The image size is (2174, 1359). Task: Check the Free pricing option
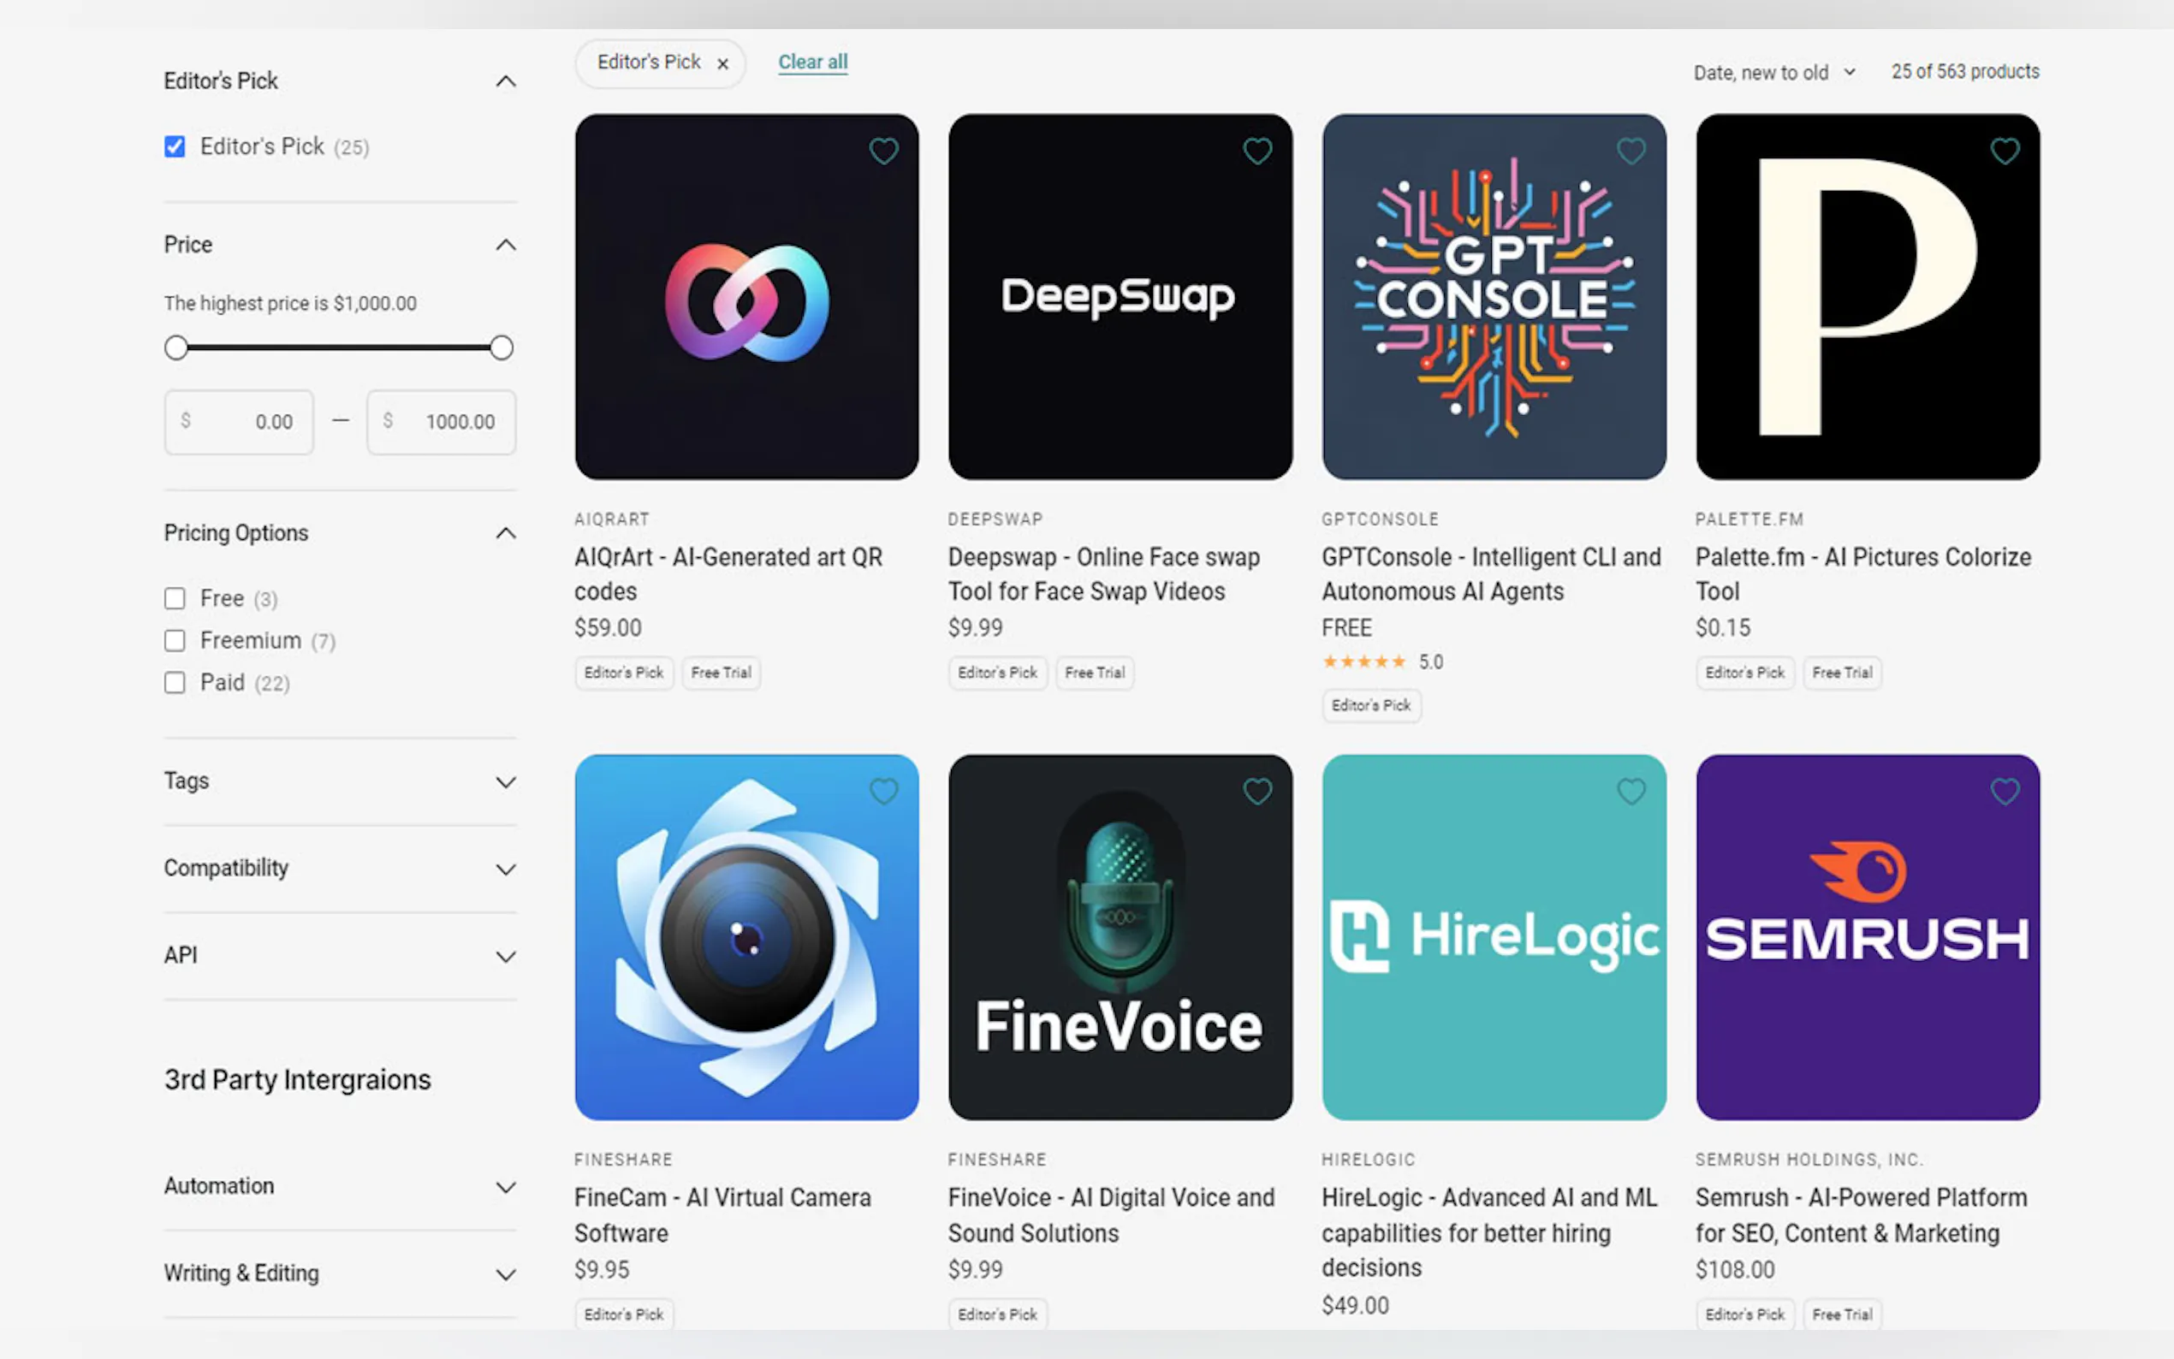(x=175, y=598)
